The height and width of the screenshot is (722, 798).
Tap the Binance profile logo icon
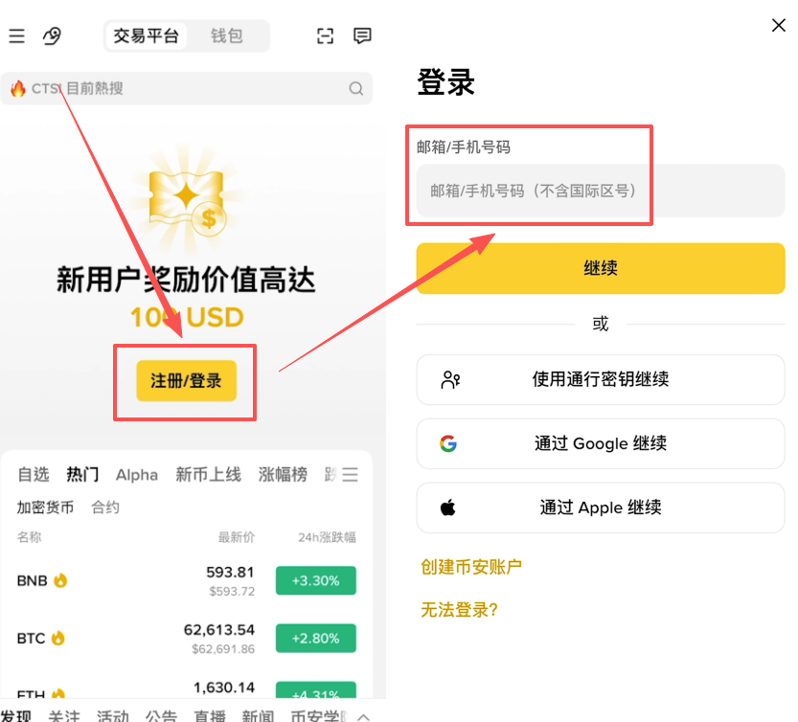click(52, 35)
